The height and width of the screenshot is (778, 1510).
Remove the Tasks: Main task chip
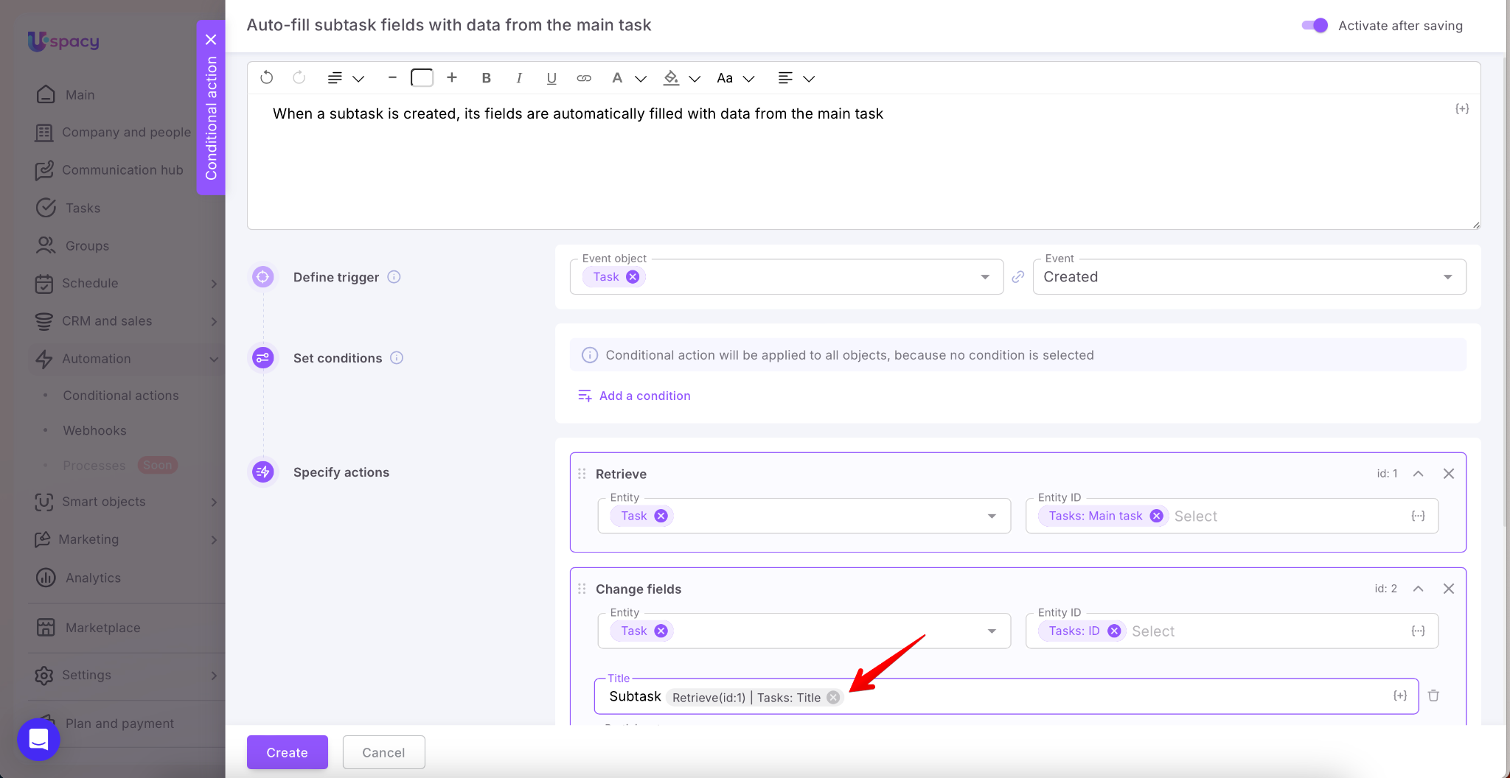point(1157,516)
